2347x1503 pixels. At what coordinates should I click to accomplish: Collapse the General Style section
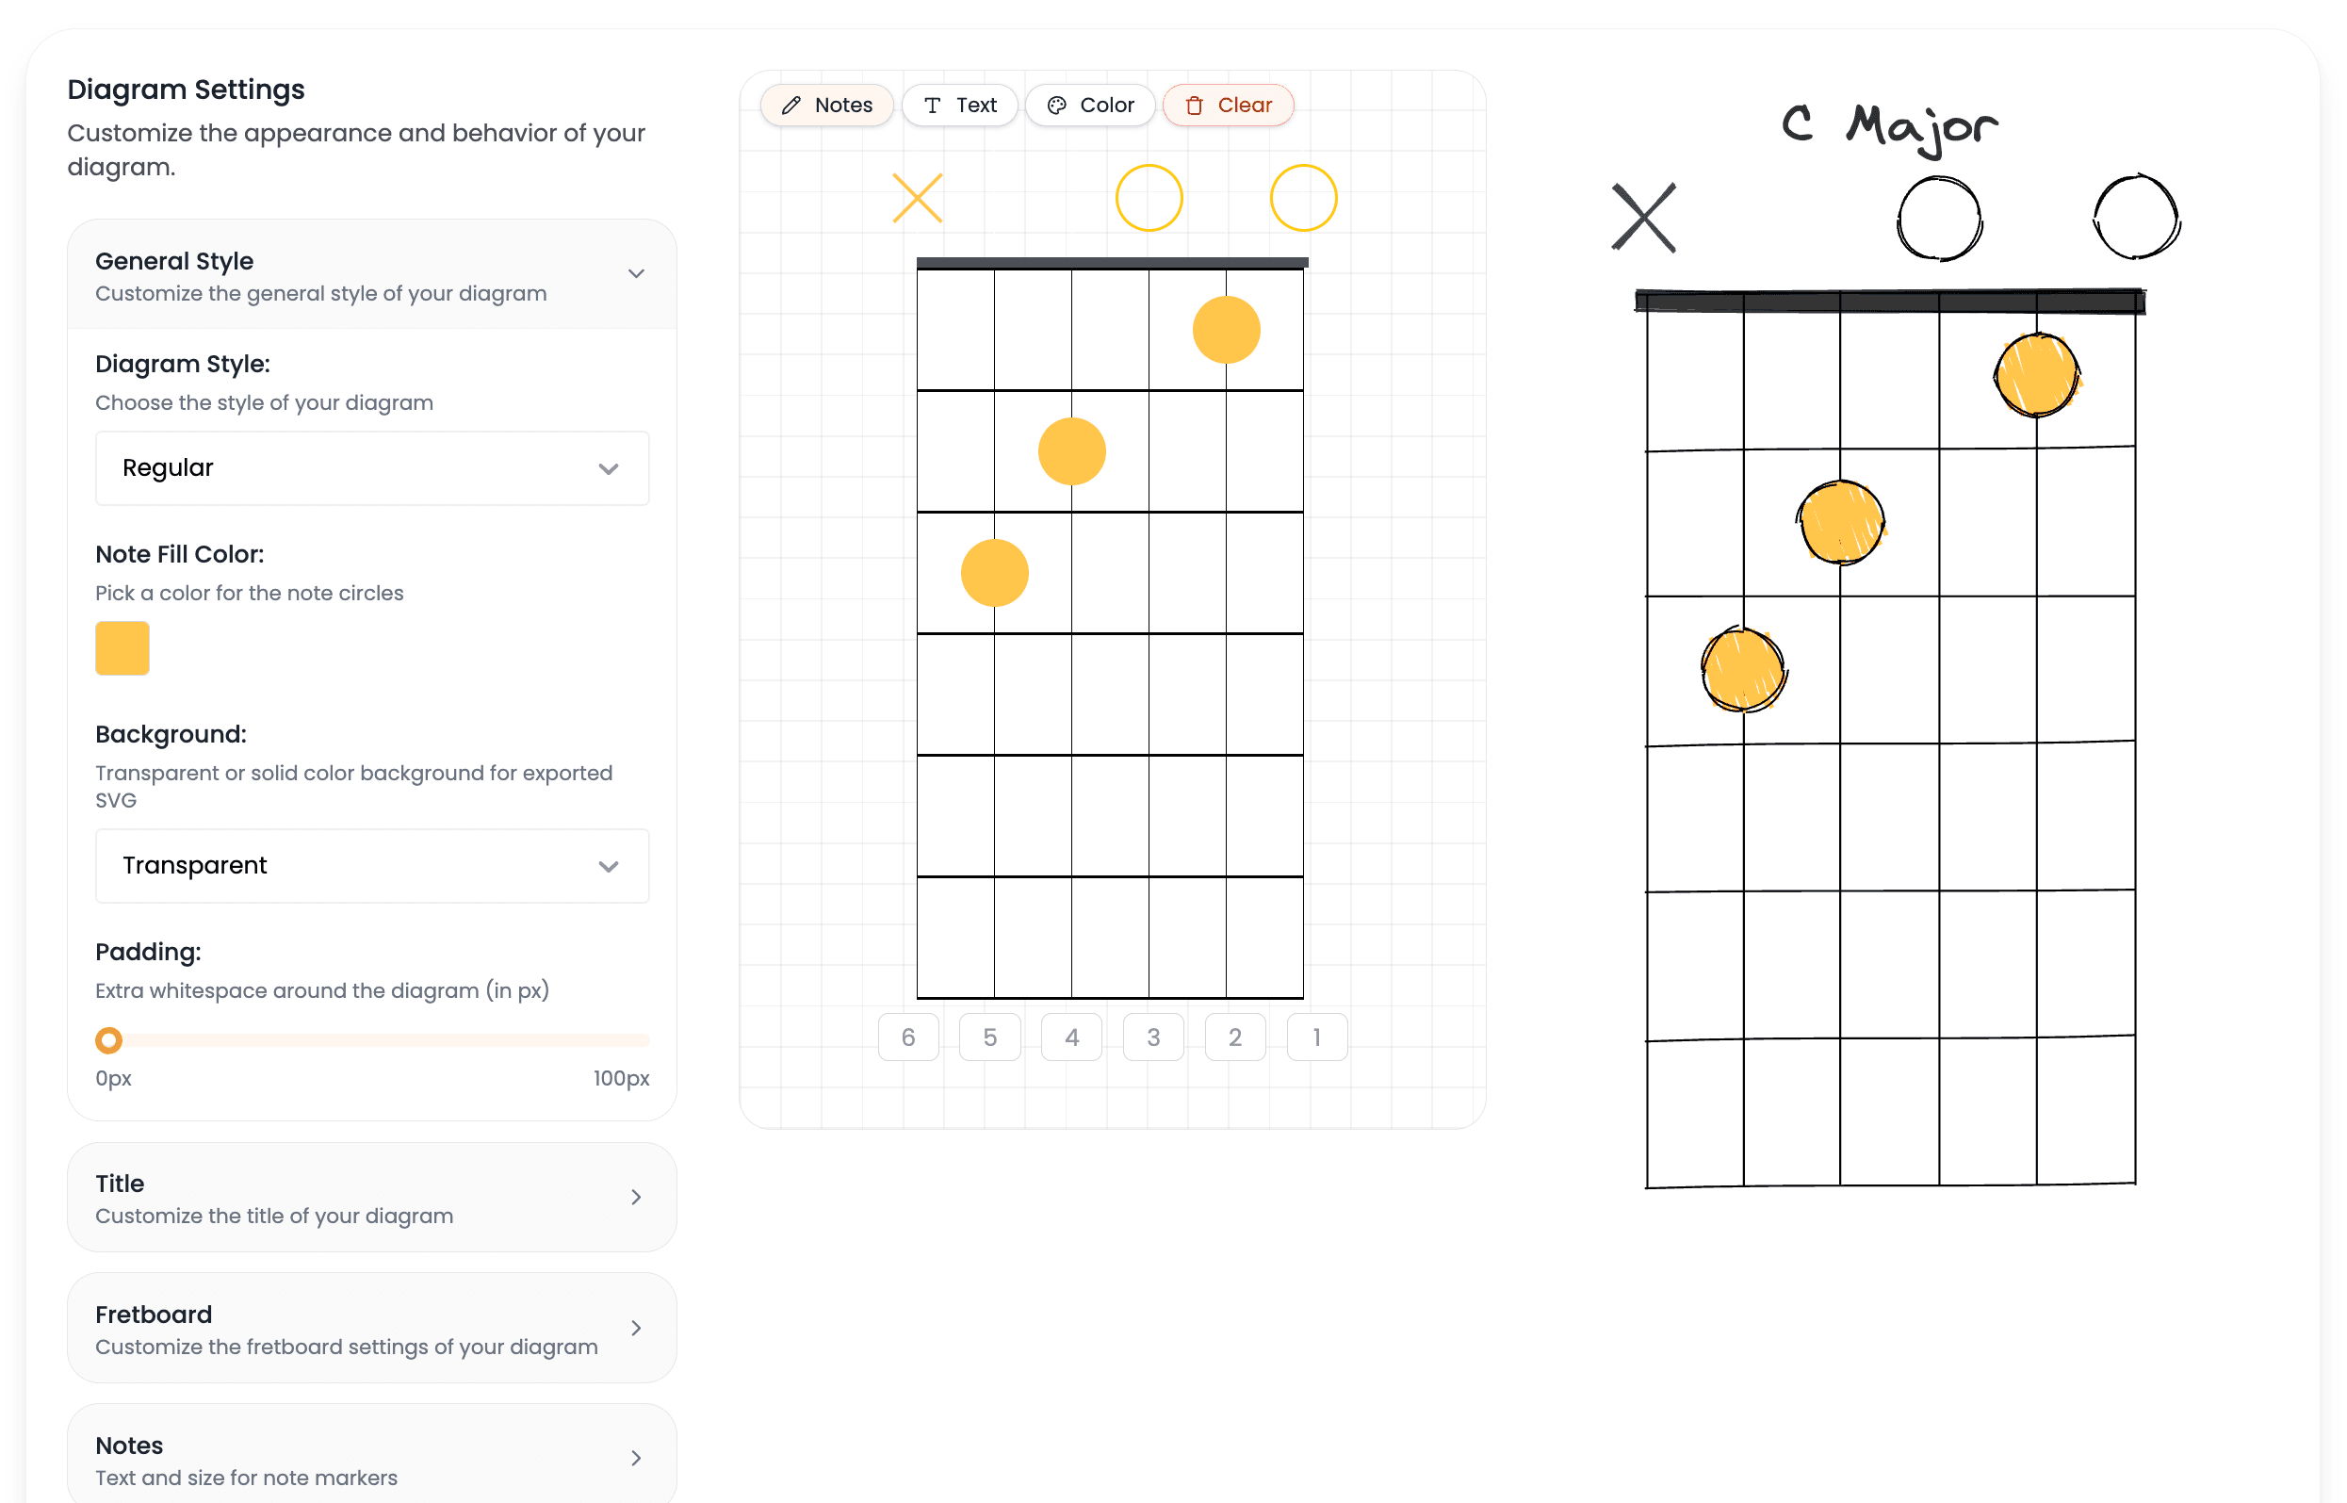(x=635, y=273)
